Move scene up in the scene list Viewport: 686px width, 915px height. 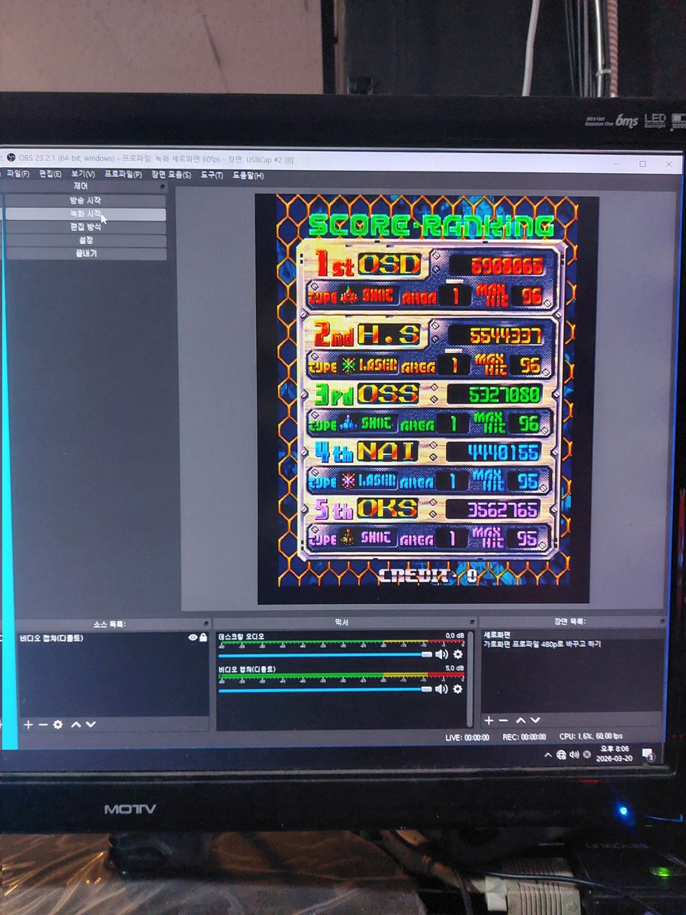click(x=521, y=721)
